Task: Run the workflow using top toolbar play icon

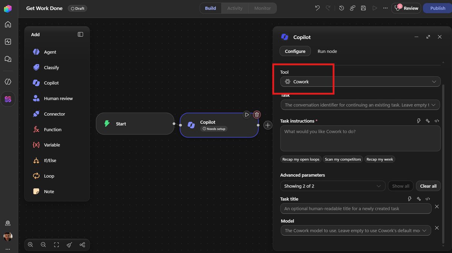Action: click(374, 8)
